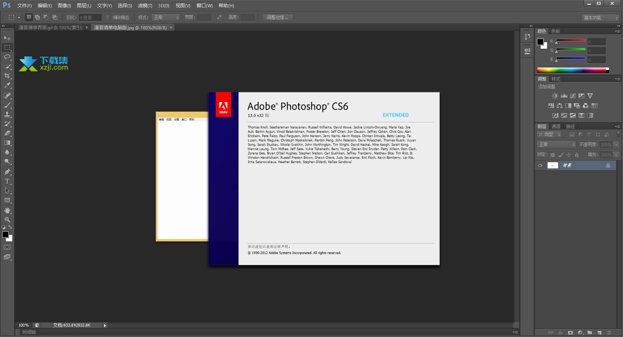Choose Add to Selection mode
Viewport: 623px width, 337px height.
[x=37, y=17]
